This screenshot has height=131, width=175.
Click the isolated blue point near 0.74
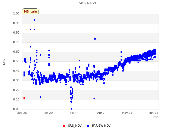click(95, 39)
